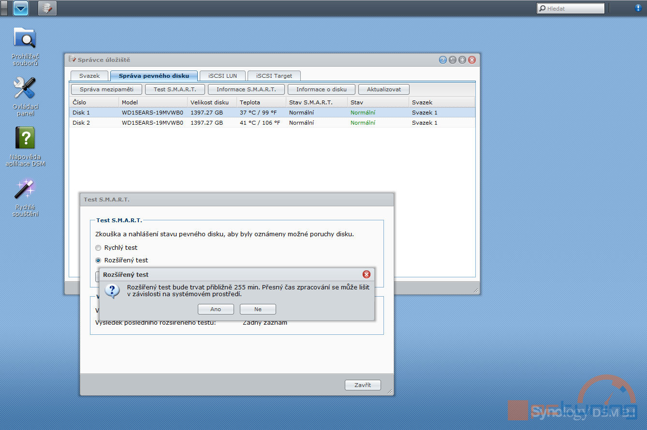Confirm with the Ano button
Screen dimensions: 647x430
point(216,309)
